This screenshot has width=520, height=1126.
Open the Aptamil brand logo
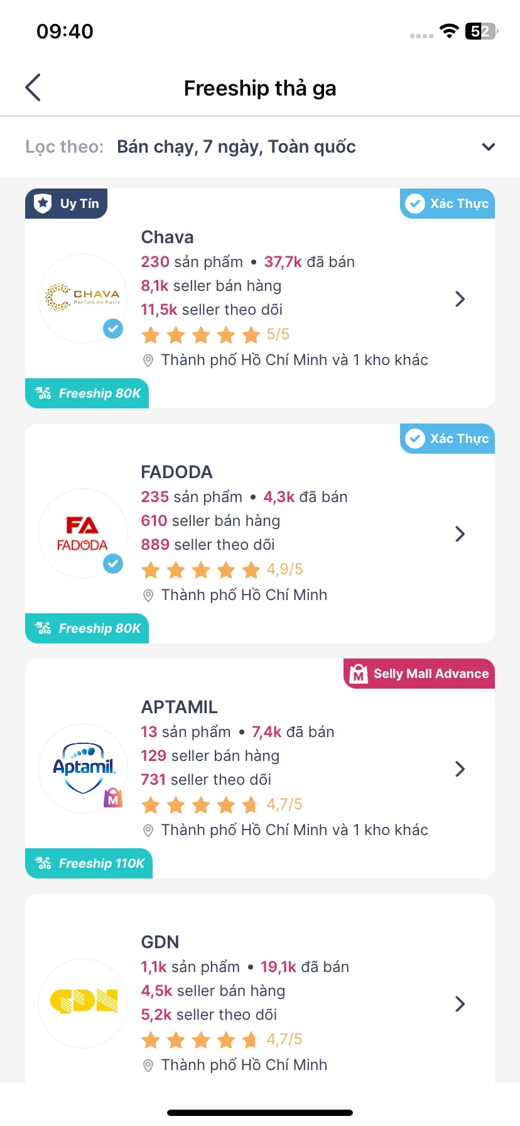83,768
